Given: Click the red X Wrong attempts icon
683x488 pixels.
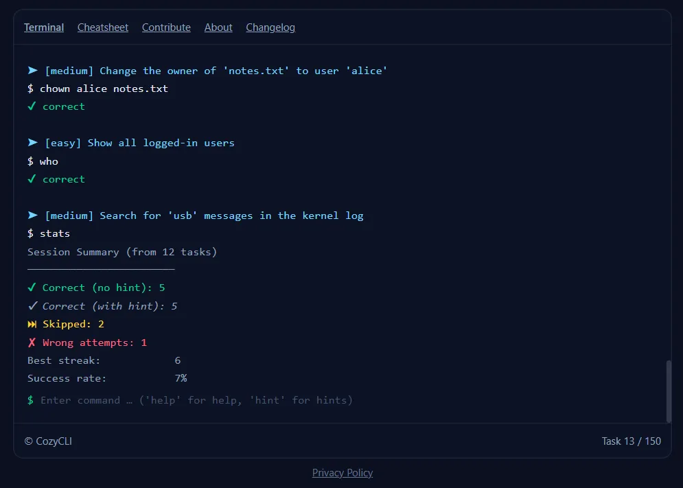Looking at the screenshot, I should [x=32, y=342].
